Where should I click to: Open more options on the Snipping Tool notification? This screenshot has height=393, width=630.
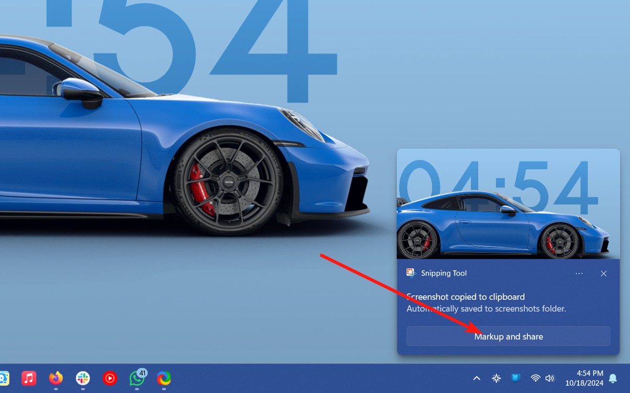[x=579, y=273]
